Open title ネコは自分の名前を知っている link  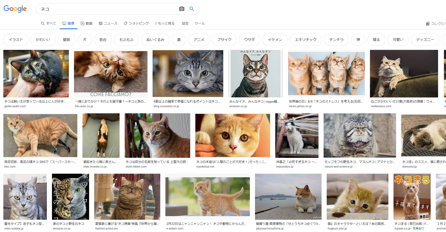[x=157, y=162]
